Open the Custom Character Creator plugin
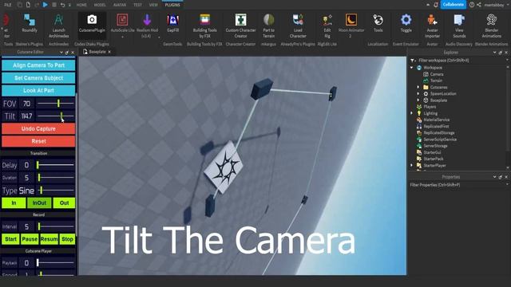Image resolution: width=511 pixels, height=287 pixels. 240,26
